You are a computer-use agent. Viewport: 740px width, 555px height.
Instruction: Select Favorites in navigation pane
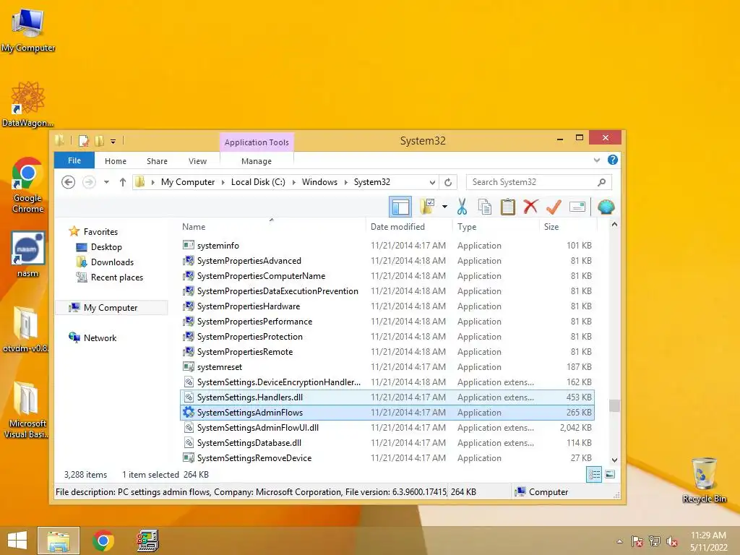click(93, 232)
